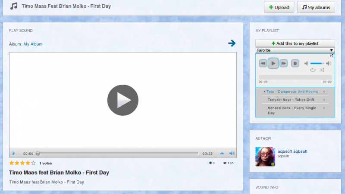Rate the sound two stars
This screenshot has height=194, width=345.
pos(17,163)
